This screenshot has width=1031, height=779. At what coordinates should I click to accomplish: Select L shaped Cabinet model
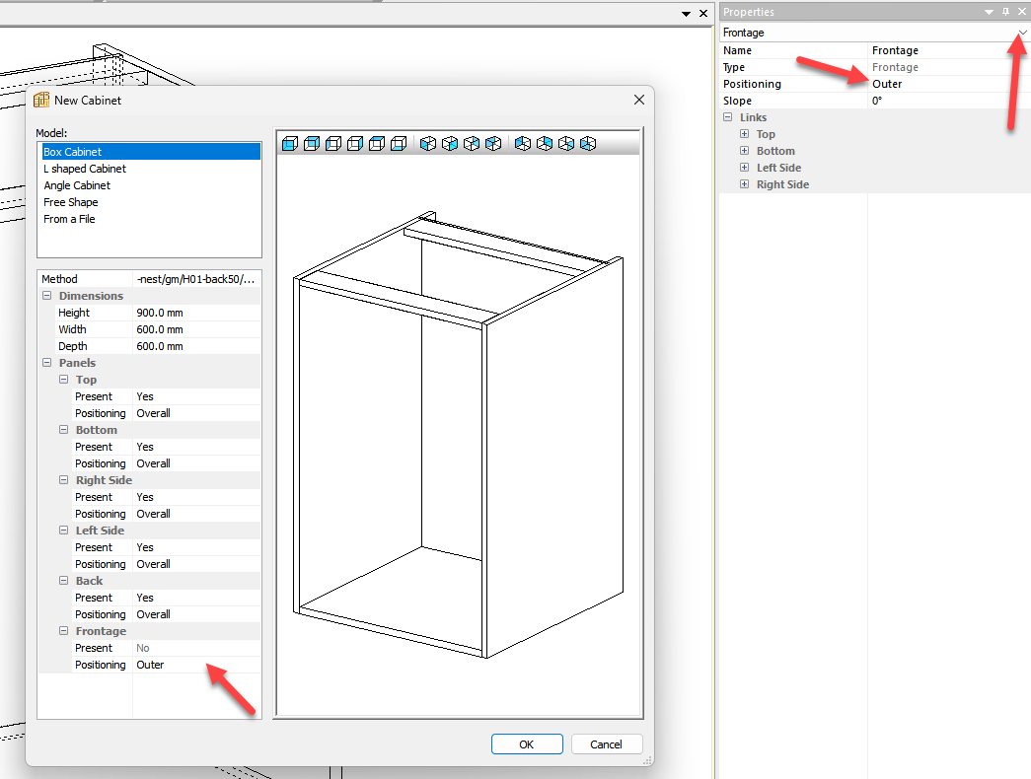point(85,169)
